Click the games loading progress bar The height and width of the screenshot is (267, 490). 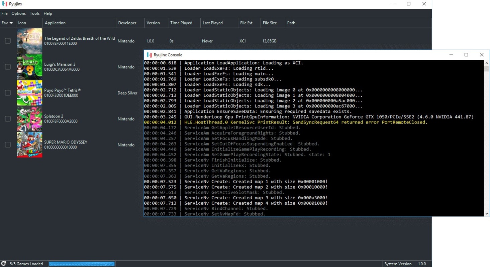(82, 264)
